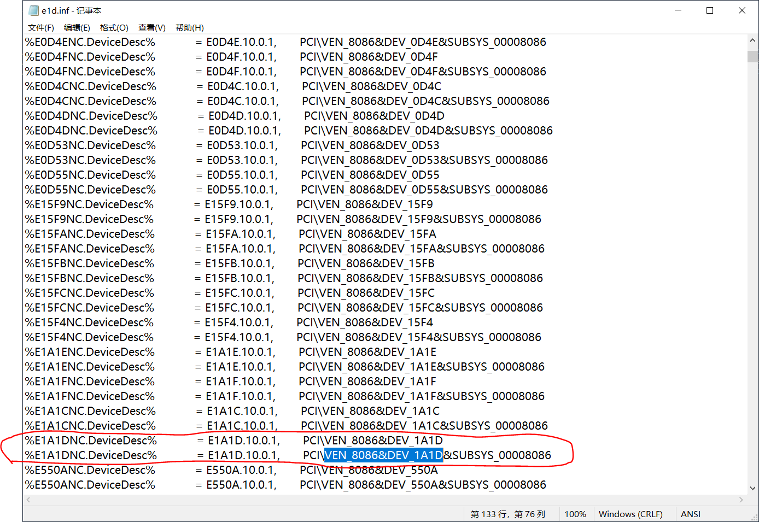Image resolution: width=759 pixels, height=522 pixels.
Task: Click PCI\VEN_8086&DEV_0D4E&SUBSYS_00008086 text in top line
Action: [423, 42]
